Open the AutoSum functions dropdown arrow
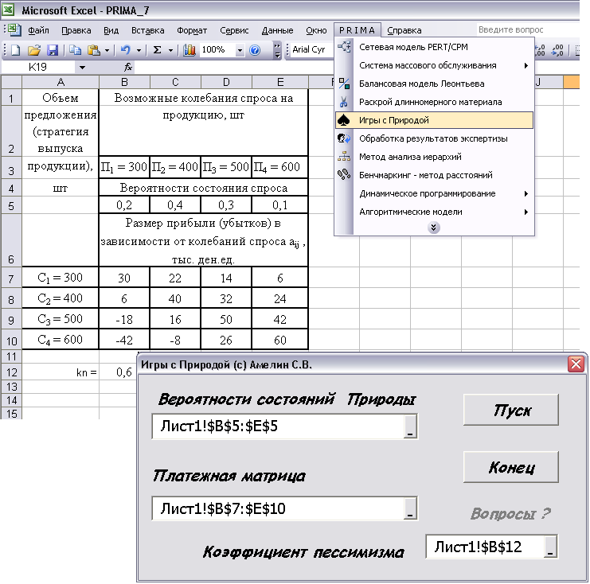590x584 pixels. 170,50
